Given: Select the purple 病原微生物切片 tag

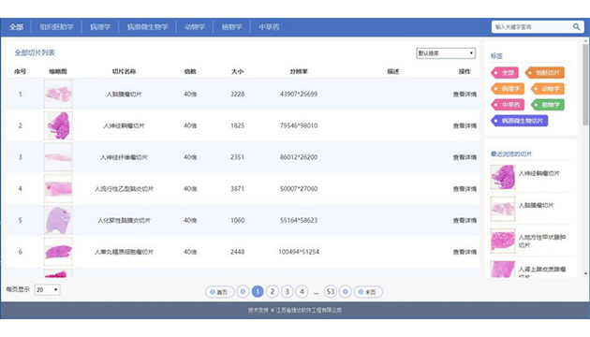Looking at the screenshot, I should (519, 121).
